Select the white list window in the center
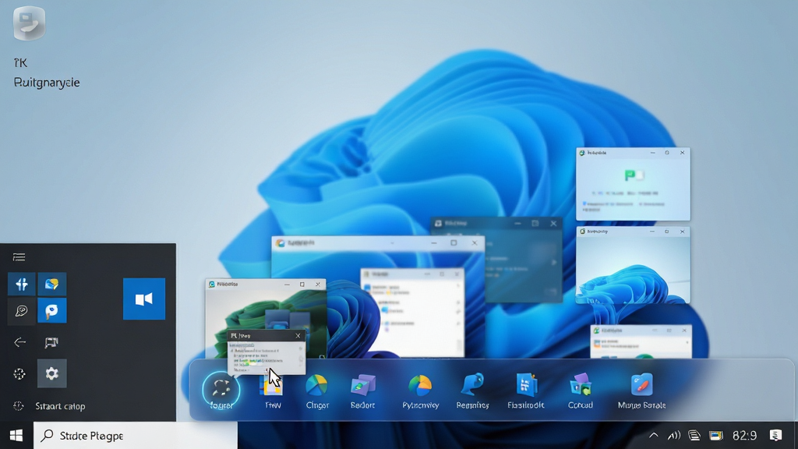Screen dimensions: 798x449 coord(413,313)
